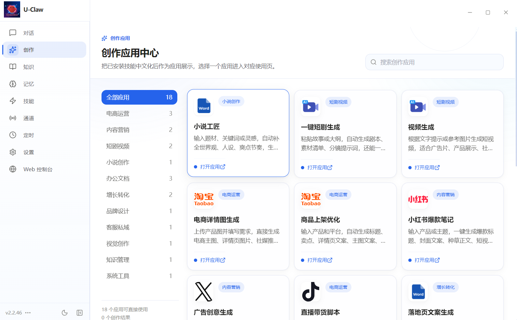The height and width of the screenshot is (320, 517).
Task: Click the 定时 clock icon
Action: [13, 135]
